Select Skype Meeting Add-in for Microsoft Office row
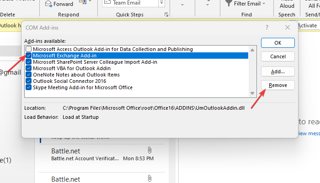The image size is (320, 183). click(83, 87)
